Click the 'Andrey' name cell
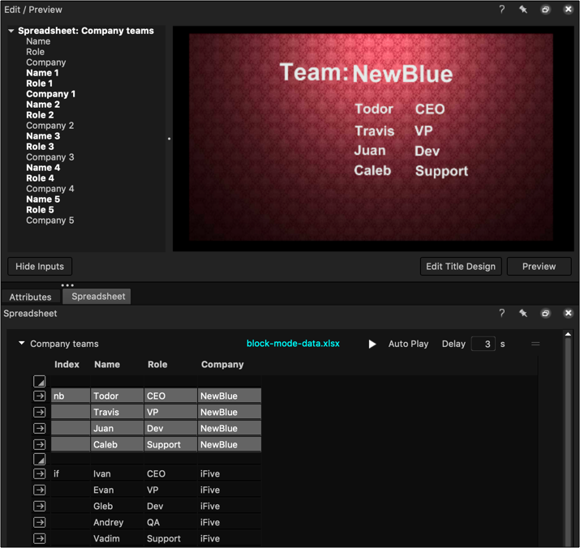Screen dimensions: 580x548 coord(117,523)
